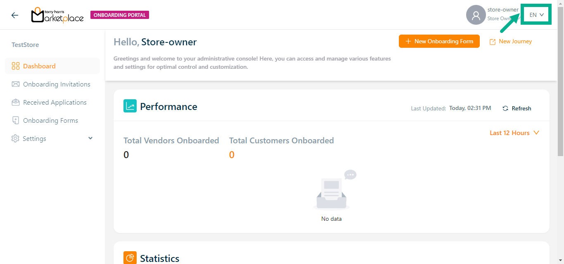
Task: Refresh the Performance data
Action: [x=517, y=108]
